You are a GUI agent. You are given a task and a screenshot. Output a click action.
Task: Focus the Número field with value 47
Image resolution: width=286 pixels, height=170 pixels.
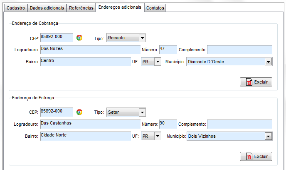pos(168,50)
